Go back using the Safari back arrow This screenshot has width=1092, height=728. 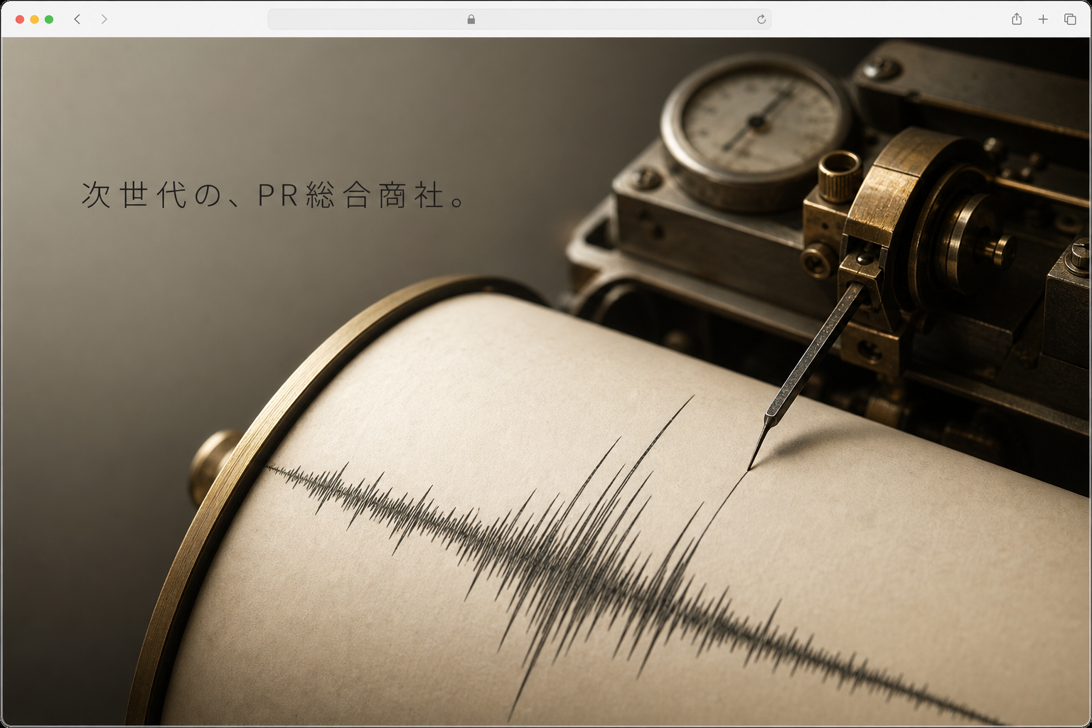tap(77, 19)
